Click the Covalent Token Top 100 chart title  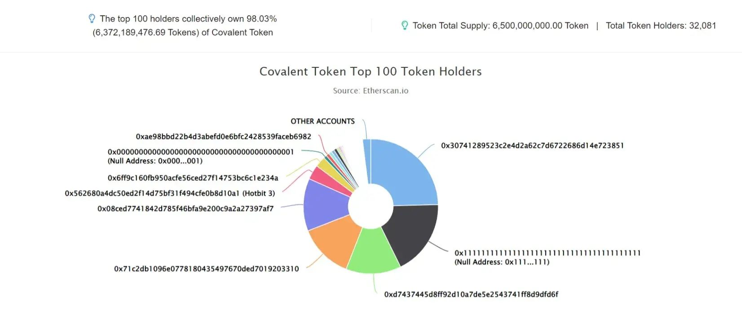click(371, 71)
